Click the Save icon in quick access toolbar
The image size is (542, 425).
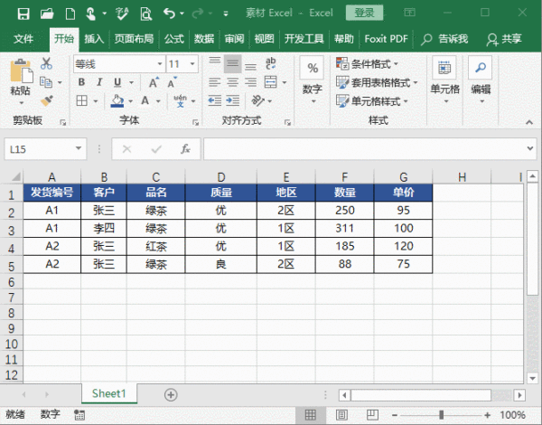pos(23,14)
